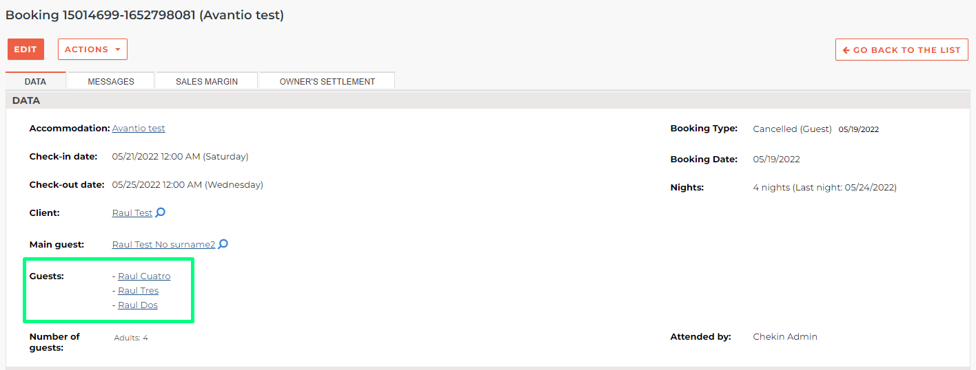Open the Avantio test accommodation link
Image resolution: width=976 pixels, height=370 pixels.
point(139,129)
